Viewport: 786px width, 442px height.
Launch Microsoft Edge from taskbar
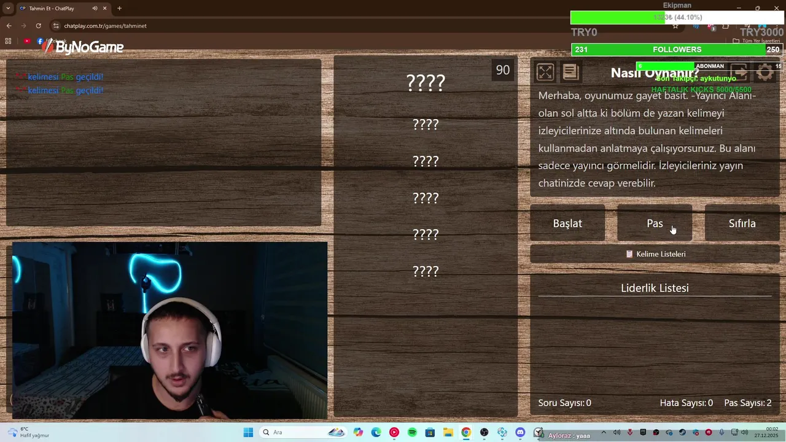point(376,432)
